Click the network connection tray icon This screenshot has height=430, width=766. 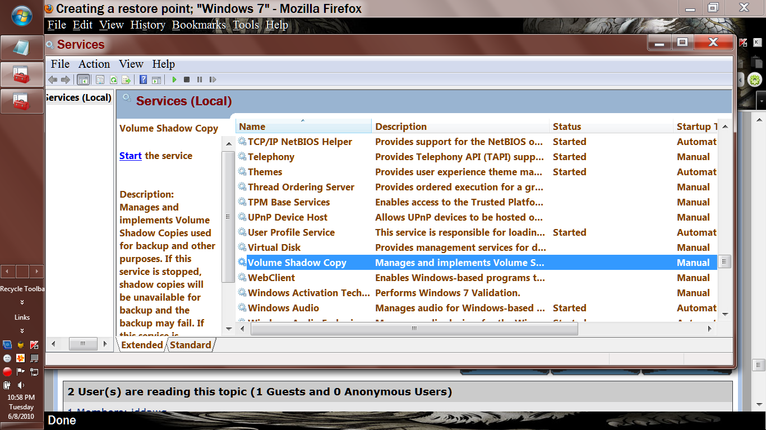tap(34, 372)
